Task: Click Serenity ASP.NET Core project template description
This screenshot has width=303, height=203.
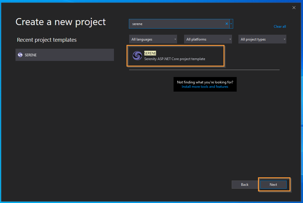Action: [175, 59]
